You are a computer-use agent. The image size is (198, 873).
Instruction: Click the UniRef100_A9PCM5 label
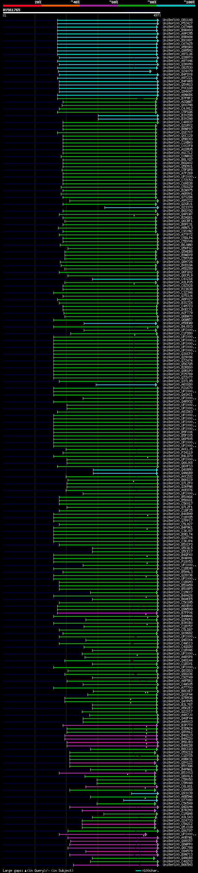tap(177, 33)
